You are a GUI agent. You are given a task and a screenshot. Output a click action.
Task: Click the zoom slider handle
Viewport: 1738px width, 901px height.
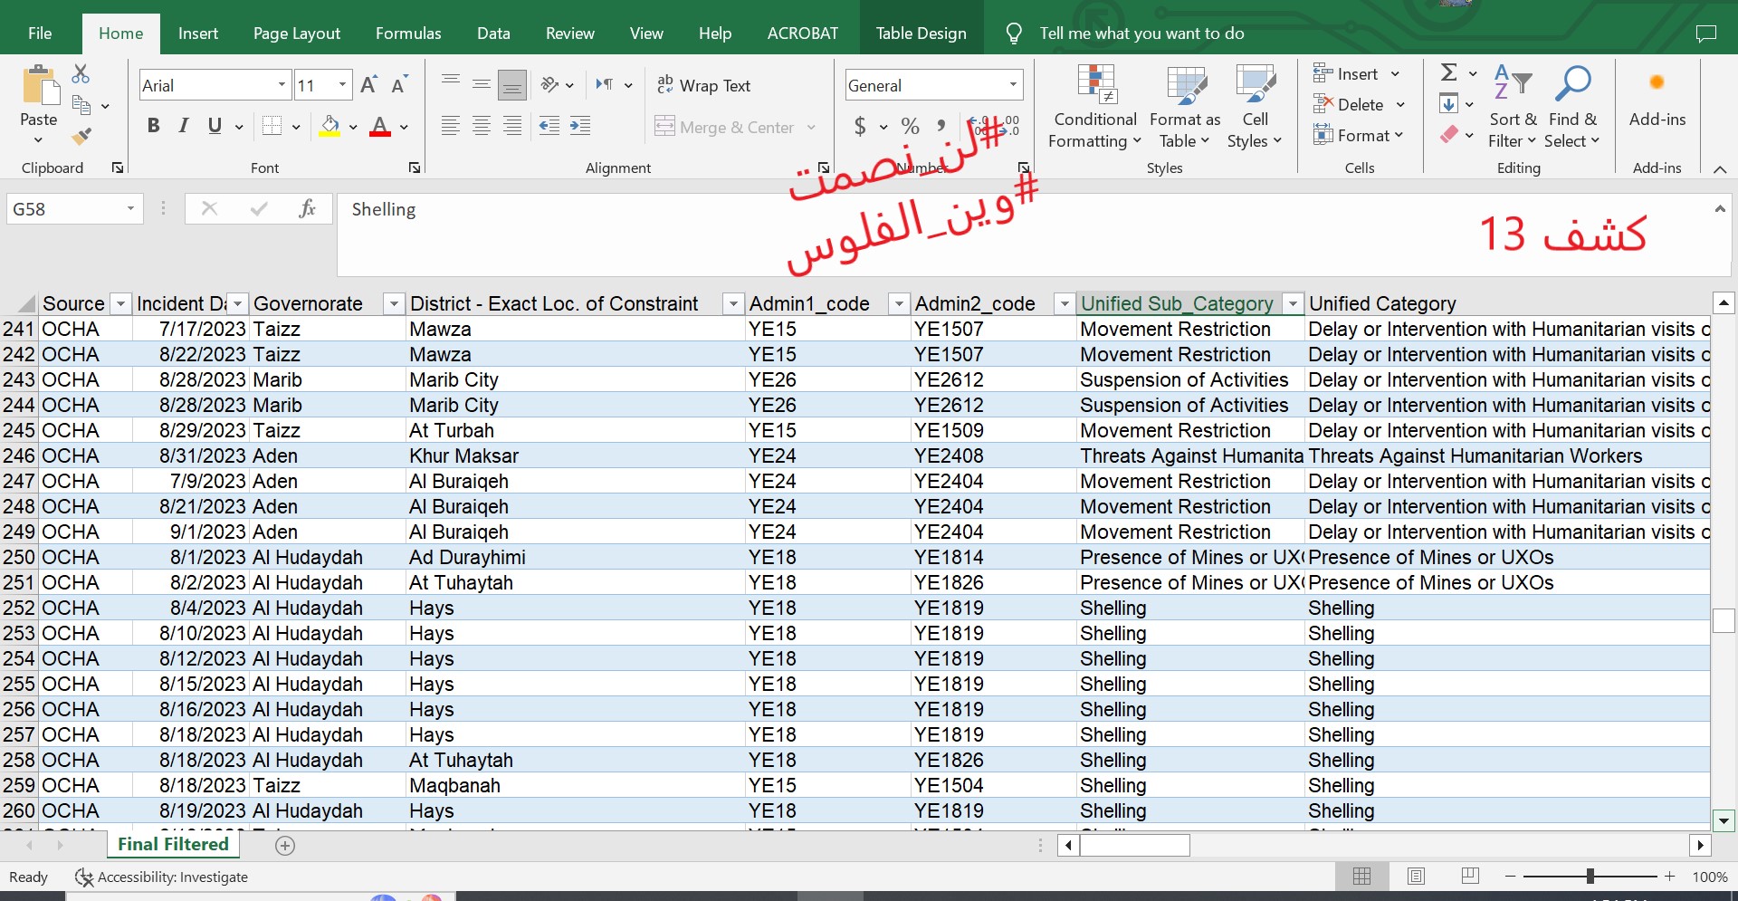point(1590,877)
